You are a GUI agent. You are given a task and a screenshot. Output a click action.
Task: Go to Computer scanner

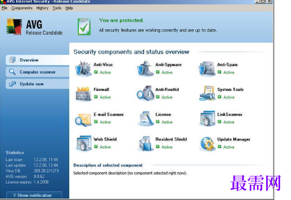[x=38, y=72]
